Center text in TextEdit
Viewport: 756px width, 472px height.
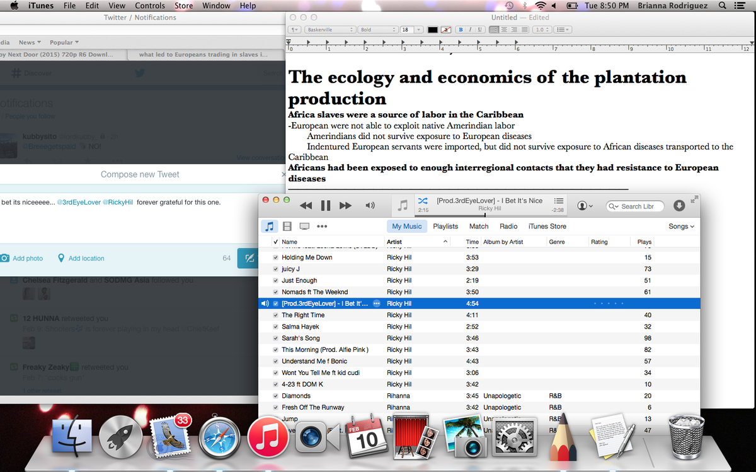(505, 30)
